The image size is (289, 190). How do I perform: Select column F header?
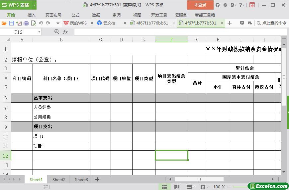point(172,39)
